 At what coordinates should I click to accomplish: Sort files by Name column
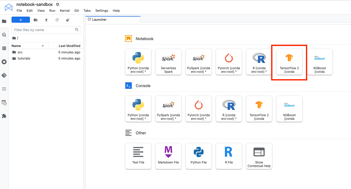click(16, 46)
